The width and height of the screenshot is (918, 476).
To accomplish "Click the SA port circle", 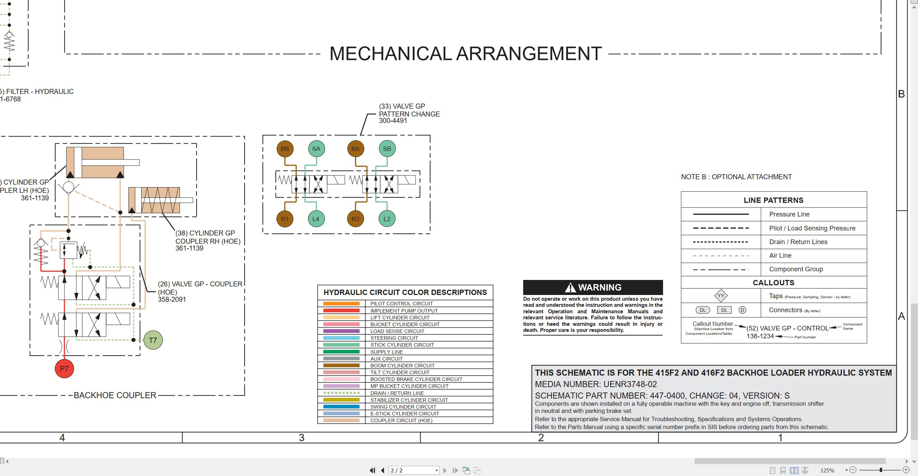I will (x=316, y=149).
